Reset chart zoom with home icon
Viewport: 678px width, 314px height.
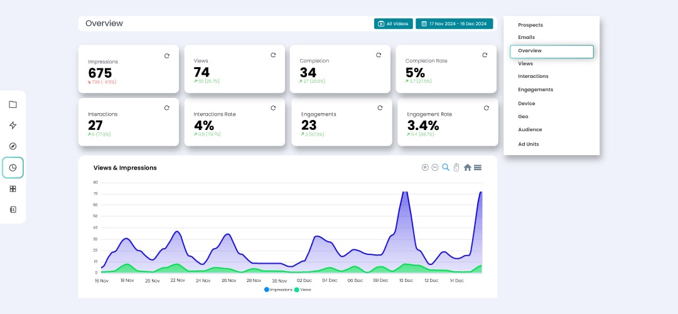(x=467, y=168)
